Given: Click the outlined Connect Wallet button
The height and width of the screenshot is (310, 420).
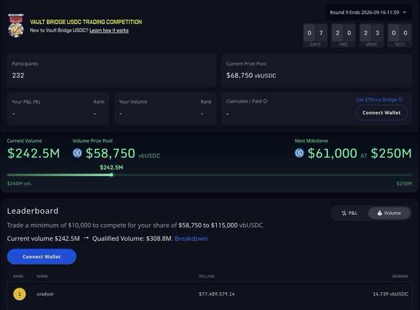Looking at the screenshot, I should 382,113.
